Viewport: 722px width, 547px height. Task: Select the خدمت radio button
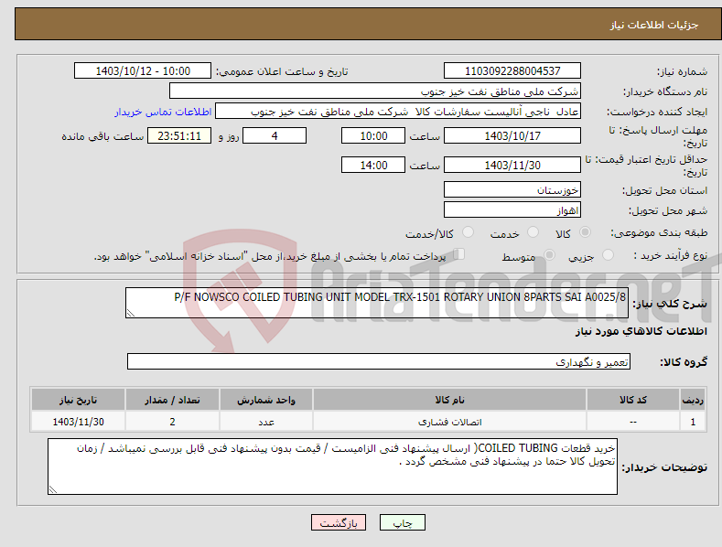pyautogui.click(x=533, y=232)
